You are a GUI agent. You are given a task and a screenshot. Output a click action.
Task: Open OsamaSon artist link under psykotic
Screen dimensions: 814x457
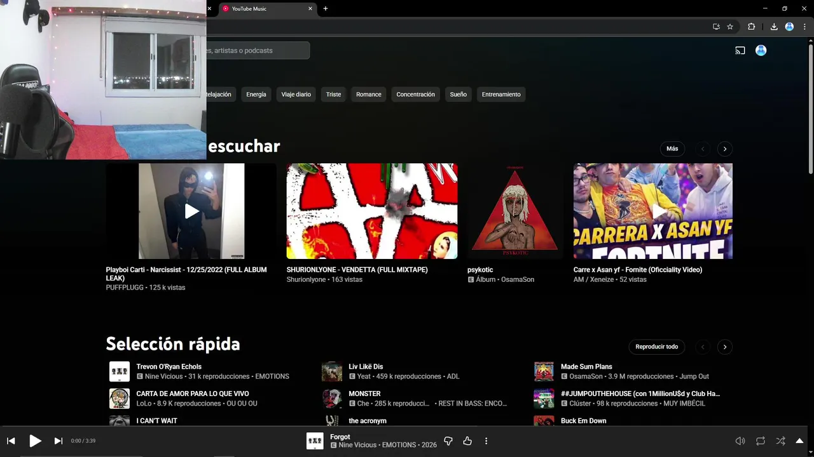coord(518,279)
